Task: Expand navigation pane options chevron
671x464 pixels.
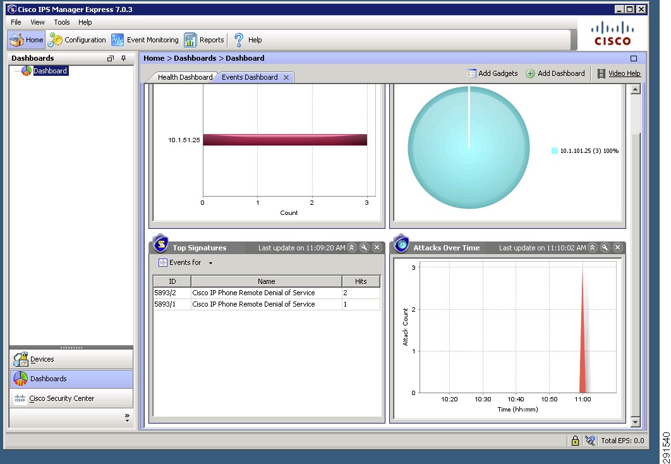Action: 127,417
